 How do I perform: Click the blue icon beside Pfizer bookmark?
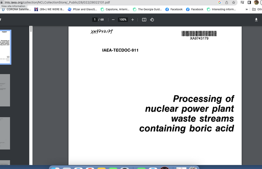click(x=70, y=9)
